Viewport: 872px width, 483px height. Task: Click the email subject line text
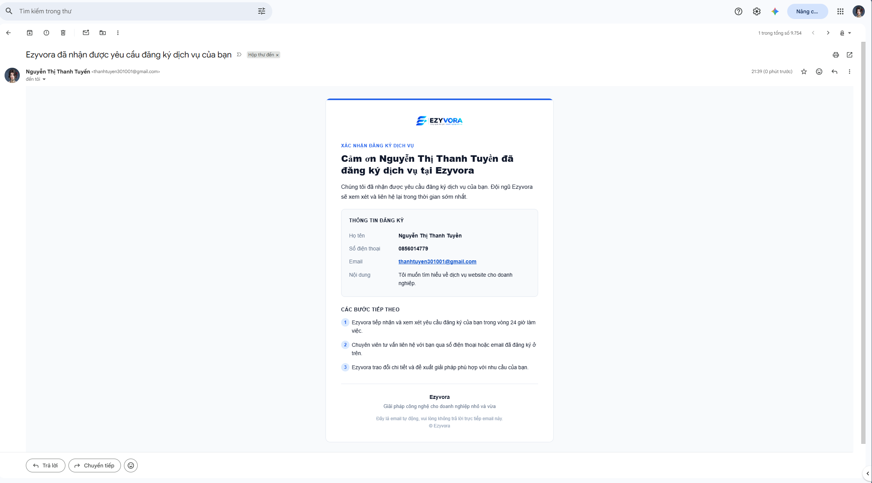coord(129,55)
